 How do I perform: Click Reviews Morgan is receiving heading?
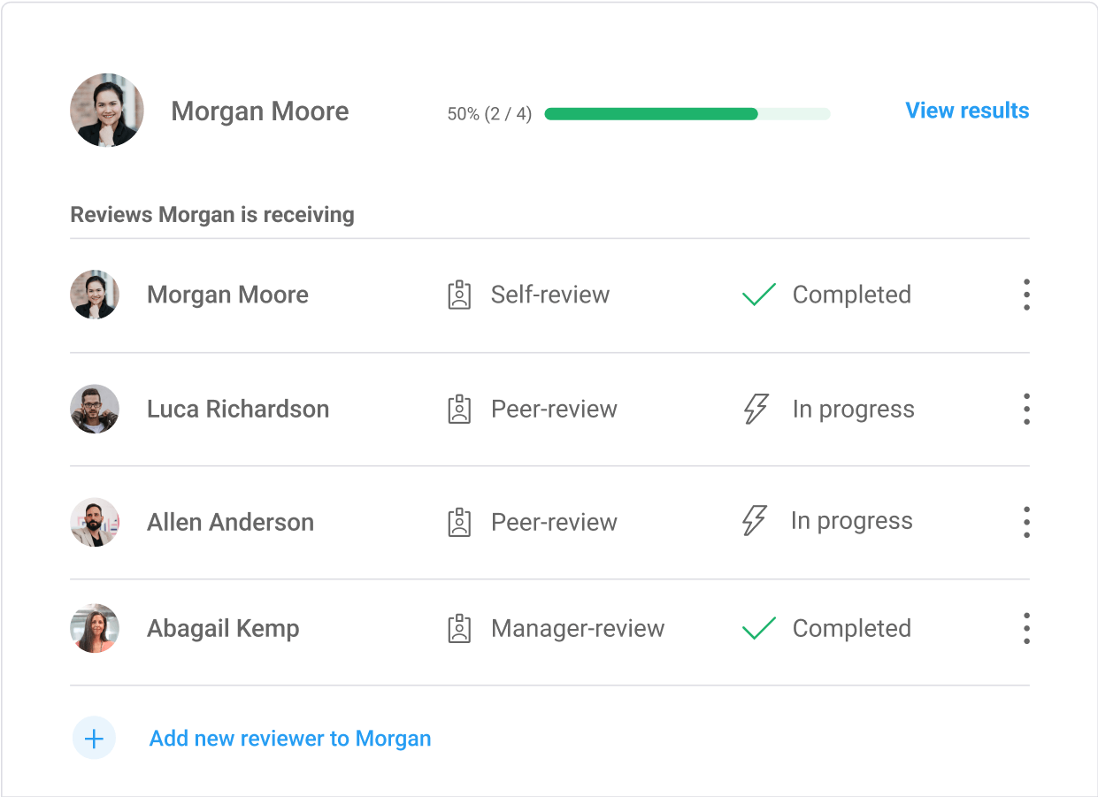[x=212, y=215]
